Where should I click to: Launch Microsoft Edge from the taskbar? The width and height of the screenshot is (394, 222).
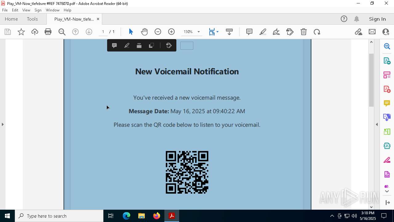[x=127, y=216]
